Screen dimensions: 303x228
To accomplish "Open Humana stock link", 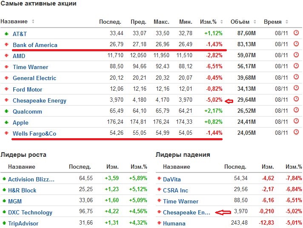I will click(x=174, y=223).
